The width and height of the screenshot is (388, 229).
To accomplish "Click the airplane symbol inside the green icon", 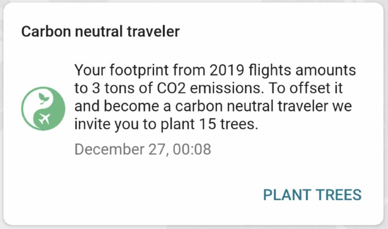I will click(46, 119).
